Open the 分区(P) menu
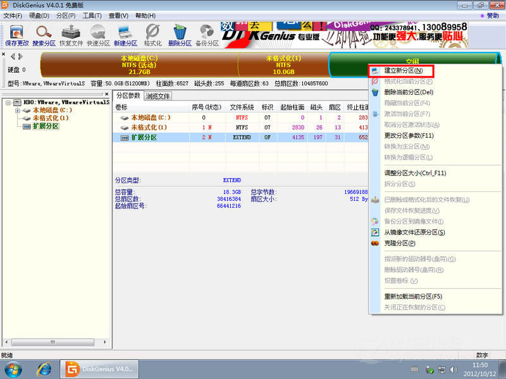This screenshot has width=506, height=379. [x=66, y=16]
